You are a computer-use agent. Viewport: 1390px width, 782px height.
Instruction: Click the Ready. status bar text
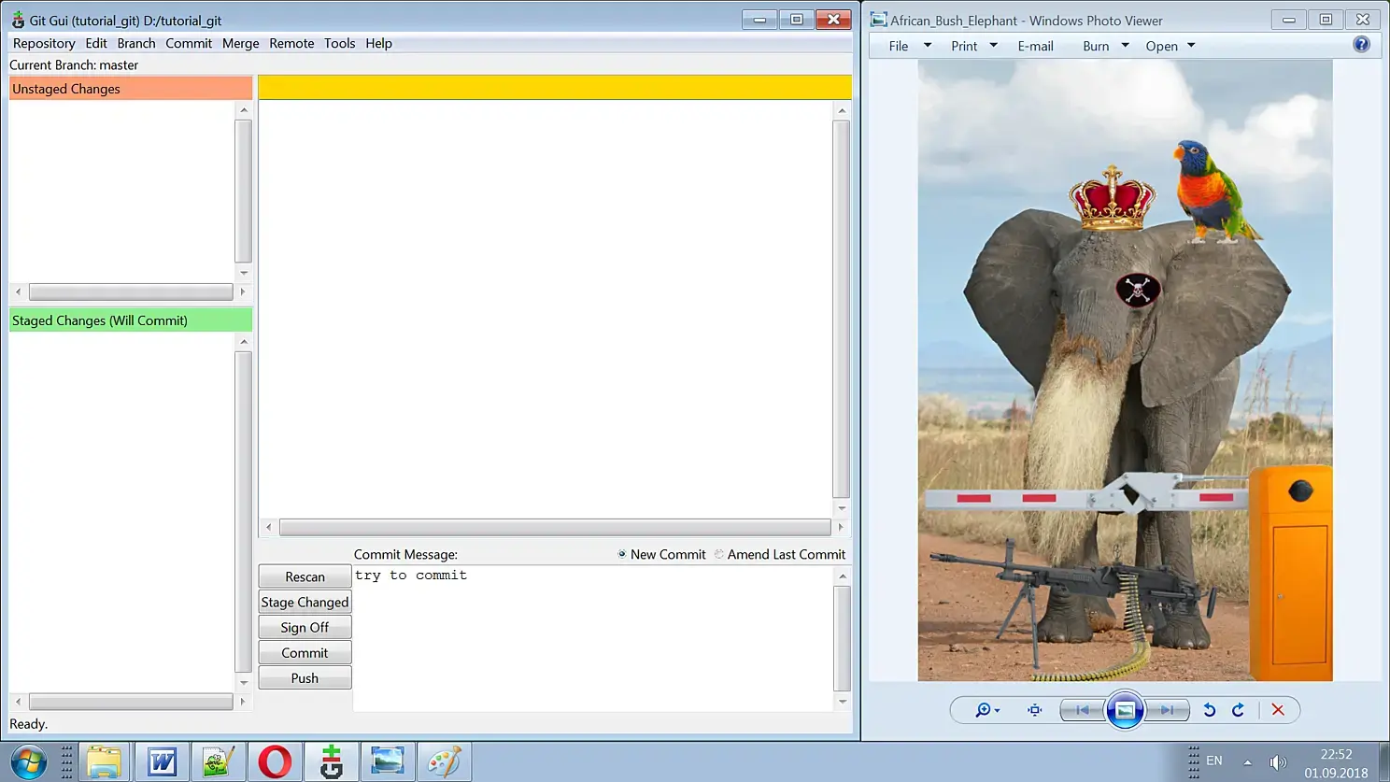pos(28,724)
